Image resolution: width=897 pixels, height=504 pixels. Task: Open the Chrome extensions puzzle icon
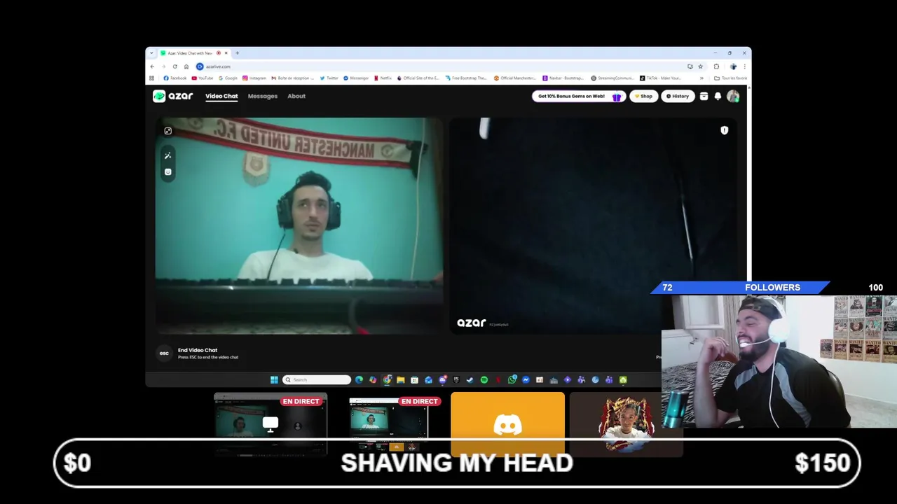[716, 66]
